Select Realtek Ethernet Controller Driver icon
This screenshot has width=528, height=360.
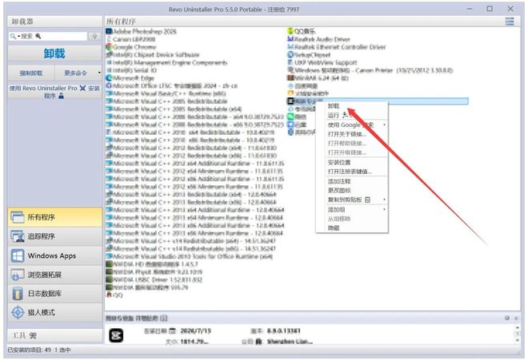(x=290, y=47)
